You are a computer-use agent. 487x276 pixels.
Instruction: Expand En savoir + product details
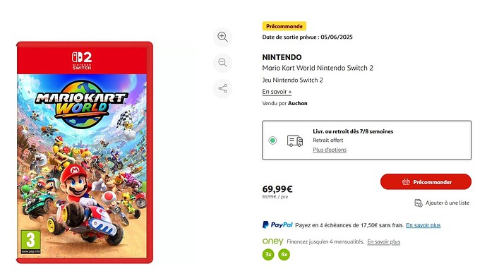(x=277, y=92)
